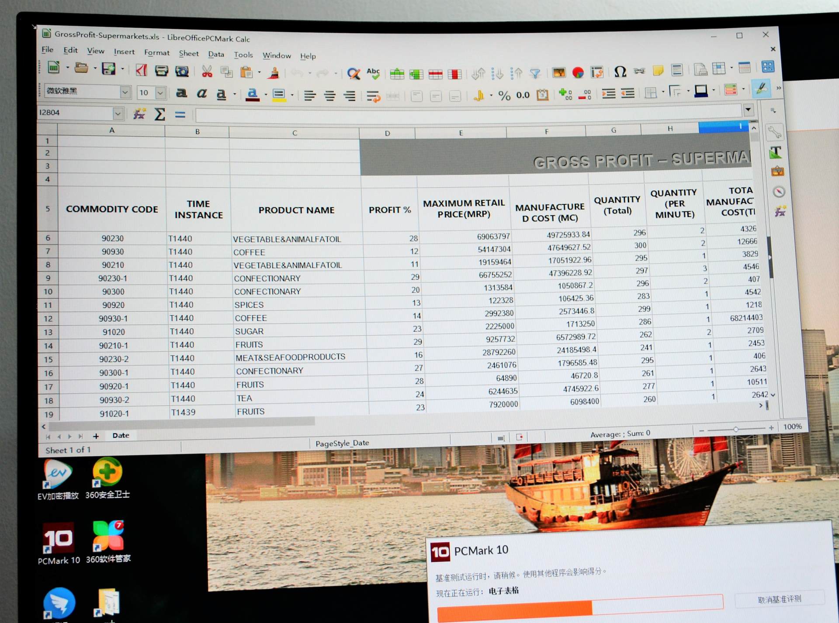The height and width of the screenshot is (623, 839).
Task: Toggle Wrap Text button
Action: [373, 96]
